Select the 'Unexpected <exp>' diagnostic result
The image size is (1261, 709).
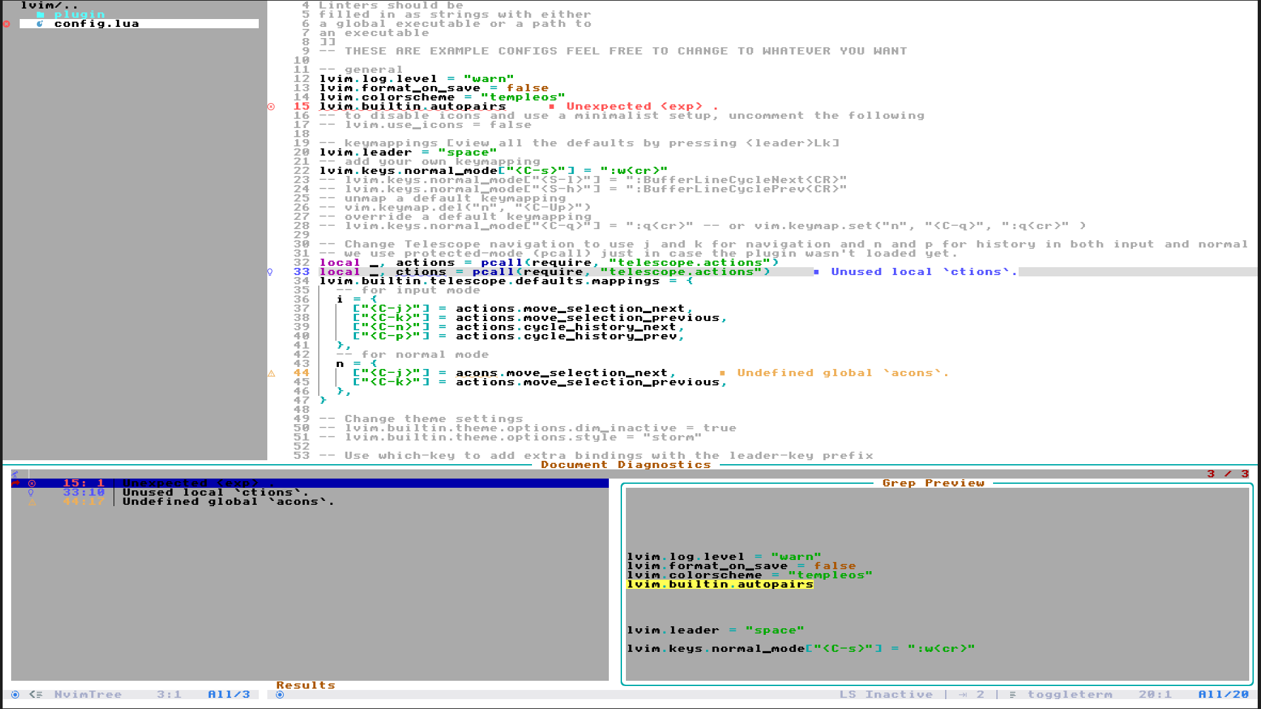198,483
